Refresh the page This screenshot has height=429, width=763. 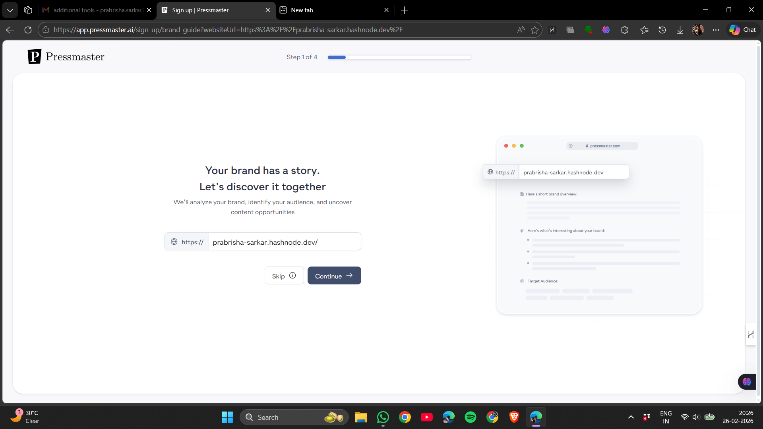click(x=28, y=30)
